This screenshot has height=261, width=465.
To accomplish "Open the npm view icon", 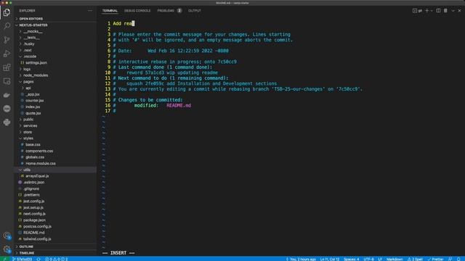I will point(7,109).
